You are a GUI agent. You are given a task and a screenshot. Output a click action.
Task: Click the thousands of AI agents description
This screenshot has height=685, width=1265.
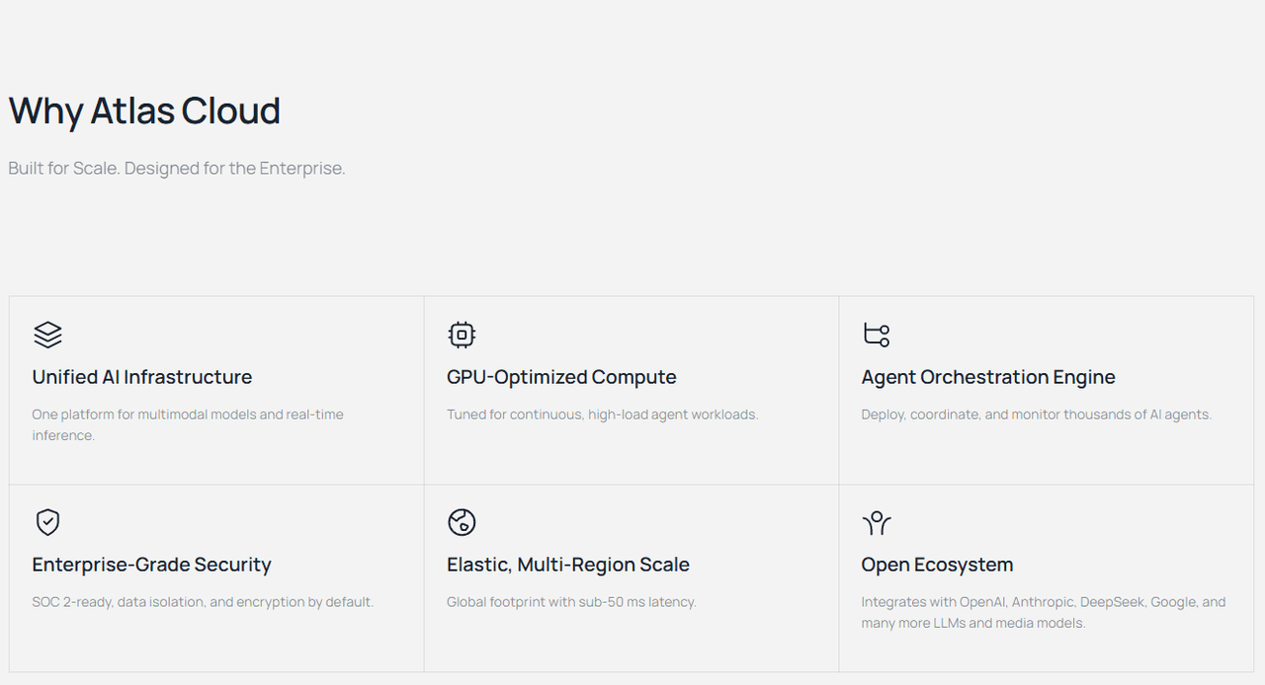click(x=1036, y=415)
